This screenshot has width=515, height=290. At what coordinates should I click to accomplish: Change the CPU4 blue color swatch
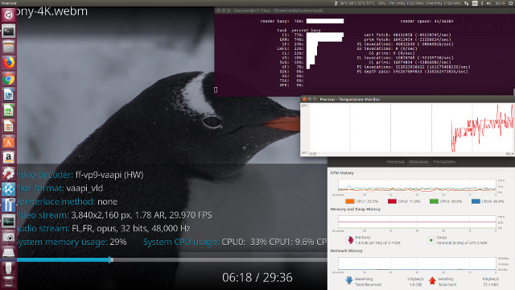click(x=476, y=201)
